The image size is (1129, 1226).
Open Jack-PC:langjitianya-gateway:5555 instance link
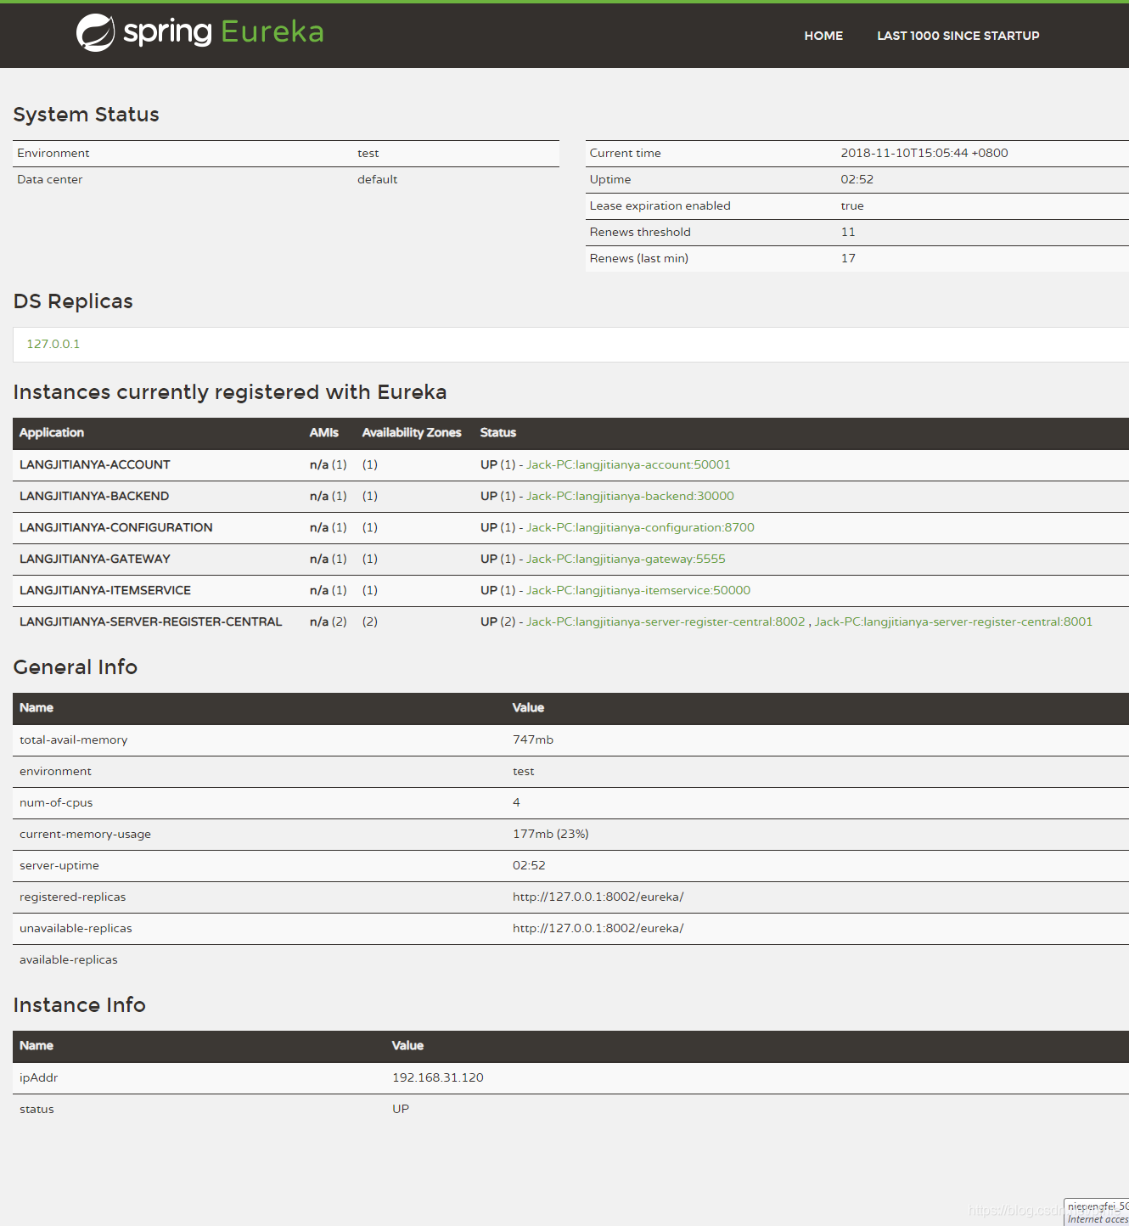coord(626,559)
